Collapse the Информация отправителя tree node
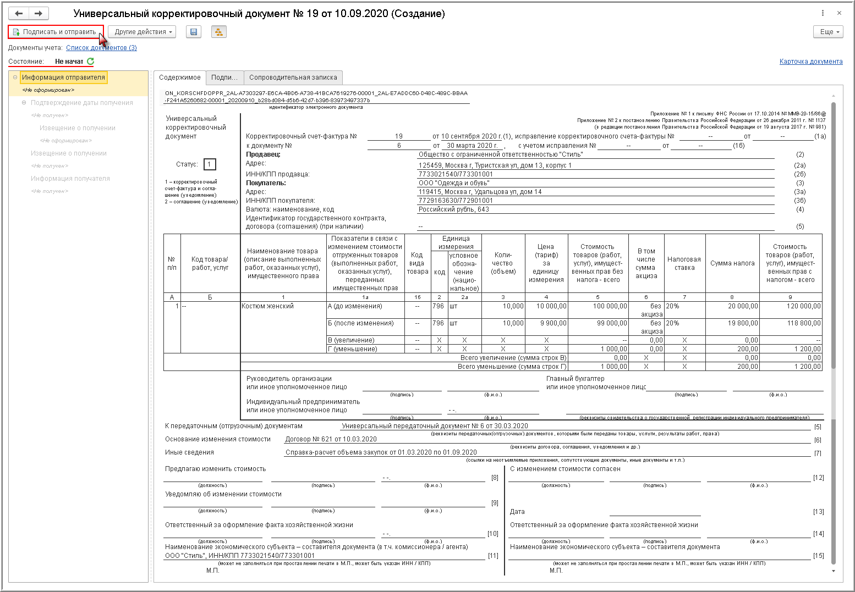The width and height of the screenshot is (855, 592). (15, 78)
